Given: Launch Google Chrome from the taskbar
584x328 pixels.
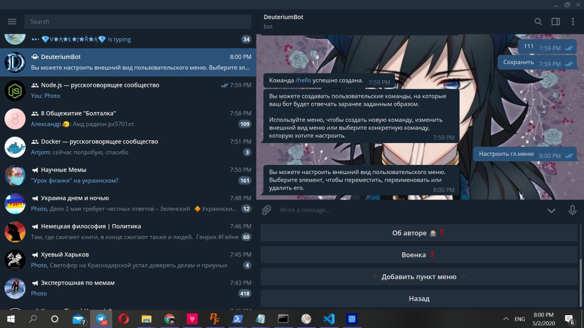Looking at the screenshot, I should click(x=169, y=319).
